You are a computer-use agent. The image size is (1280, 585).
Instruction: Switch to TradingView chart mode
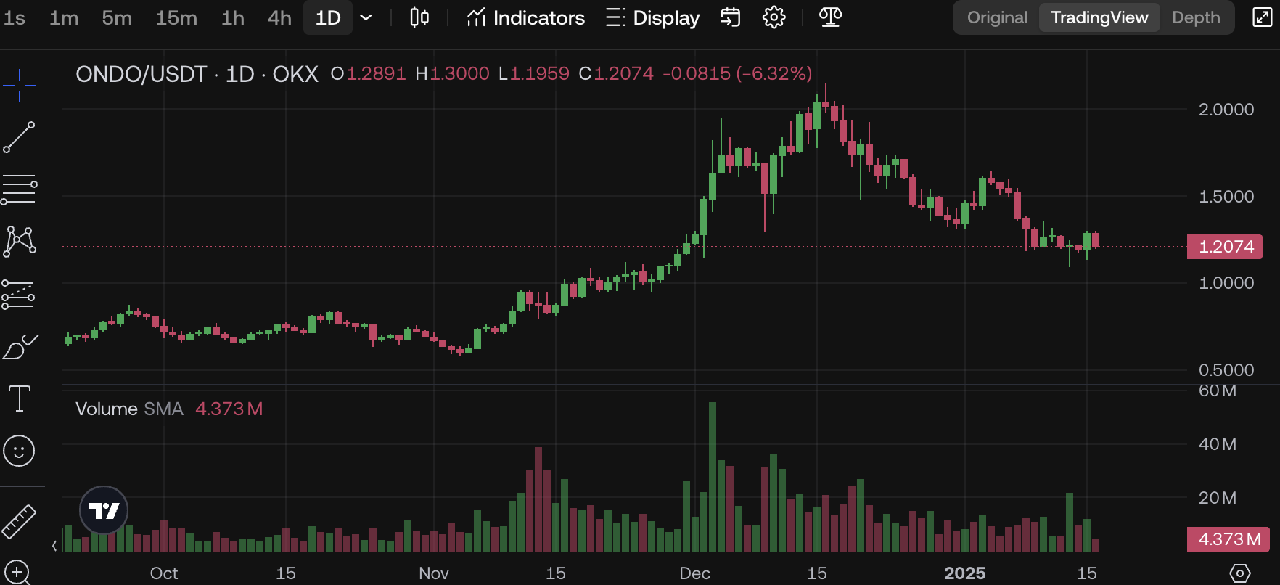[1099, 17]
